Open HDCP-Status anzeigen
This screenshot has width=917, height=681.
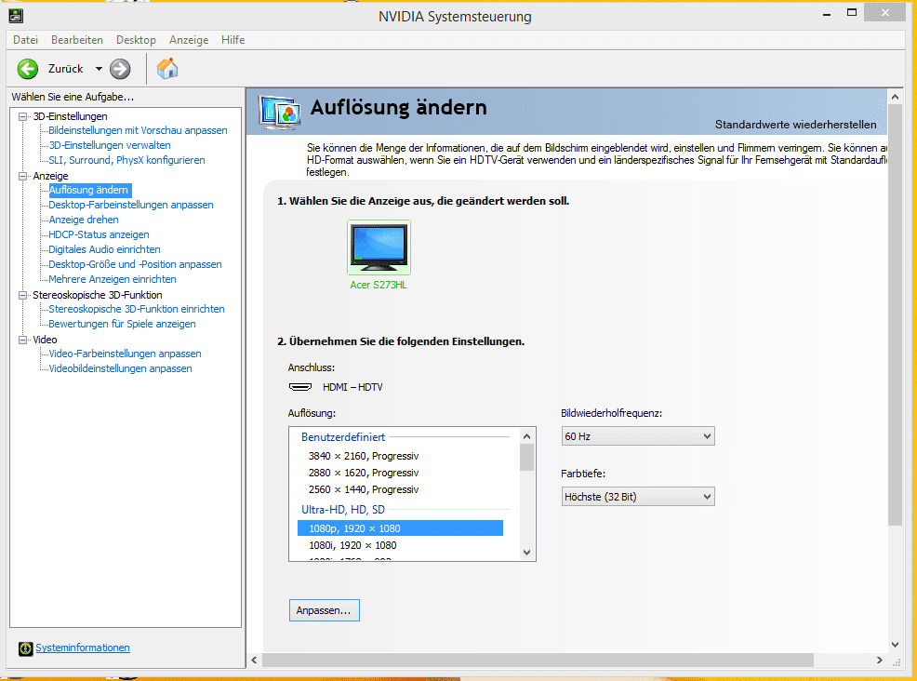click(x=99, y=234)
